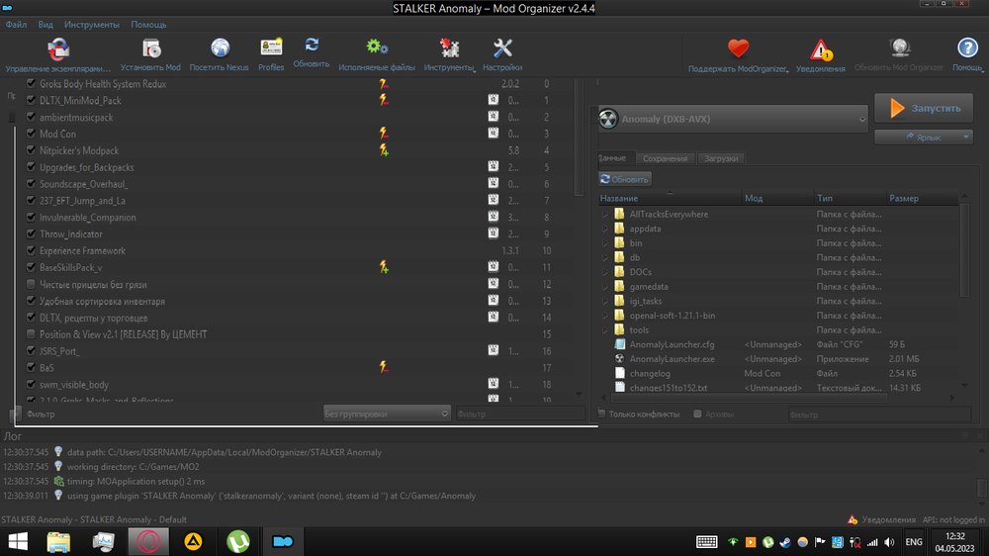
Task: Click the red heart Support ModOrganizer icon
Action: pos(739,48)
